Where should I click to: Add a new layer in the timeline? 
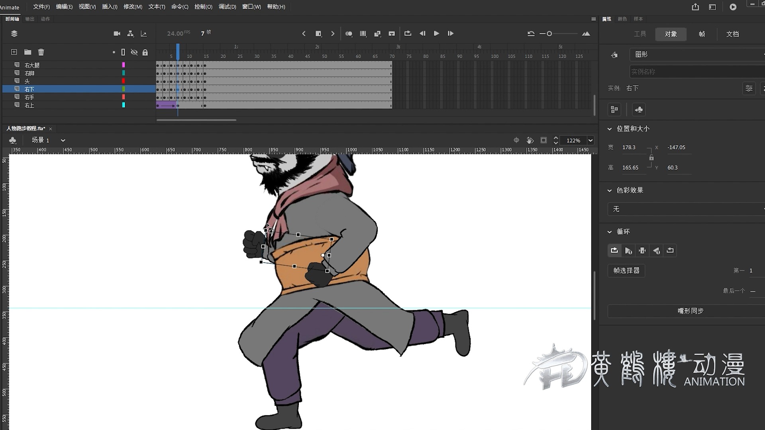coord(14,52)
